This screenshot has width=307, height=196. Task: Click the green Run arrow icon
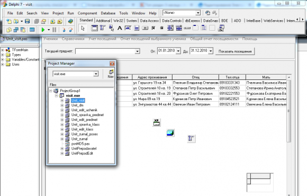pyautogui.click(x=43, y=30)
